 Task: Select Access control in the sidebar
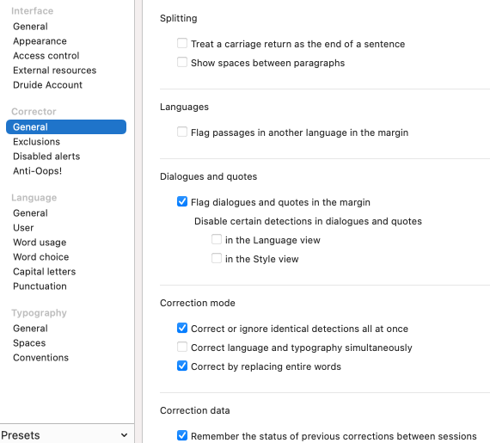[46, 56]
